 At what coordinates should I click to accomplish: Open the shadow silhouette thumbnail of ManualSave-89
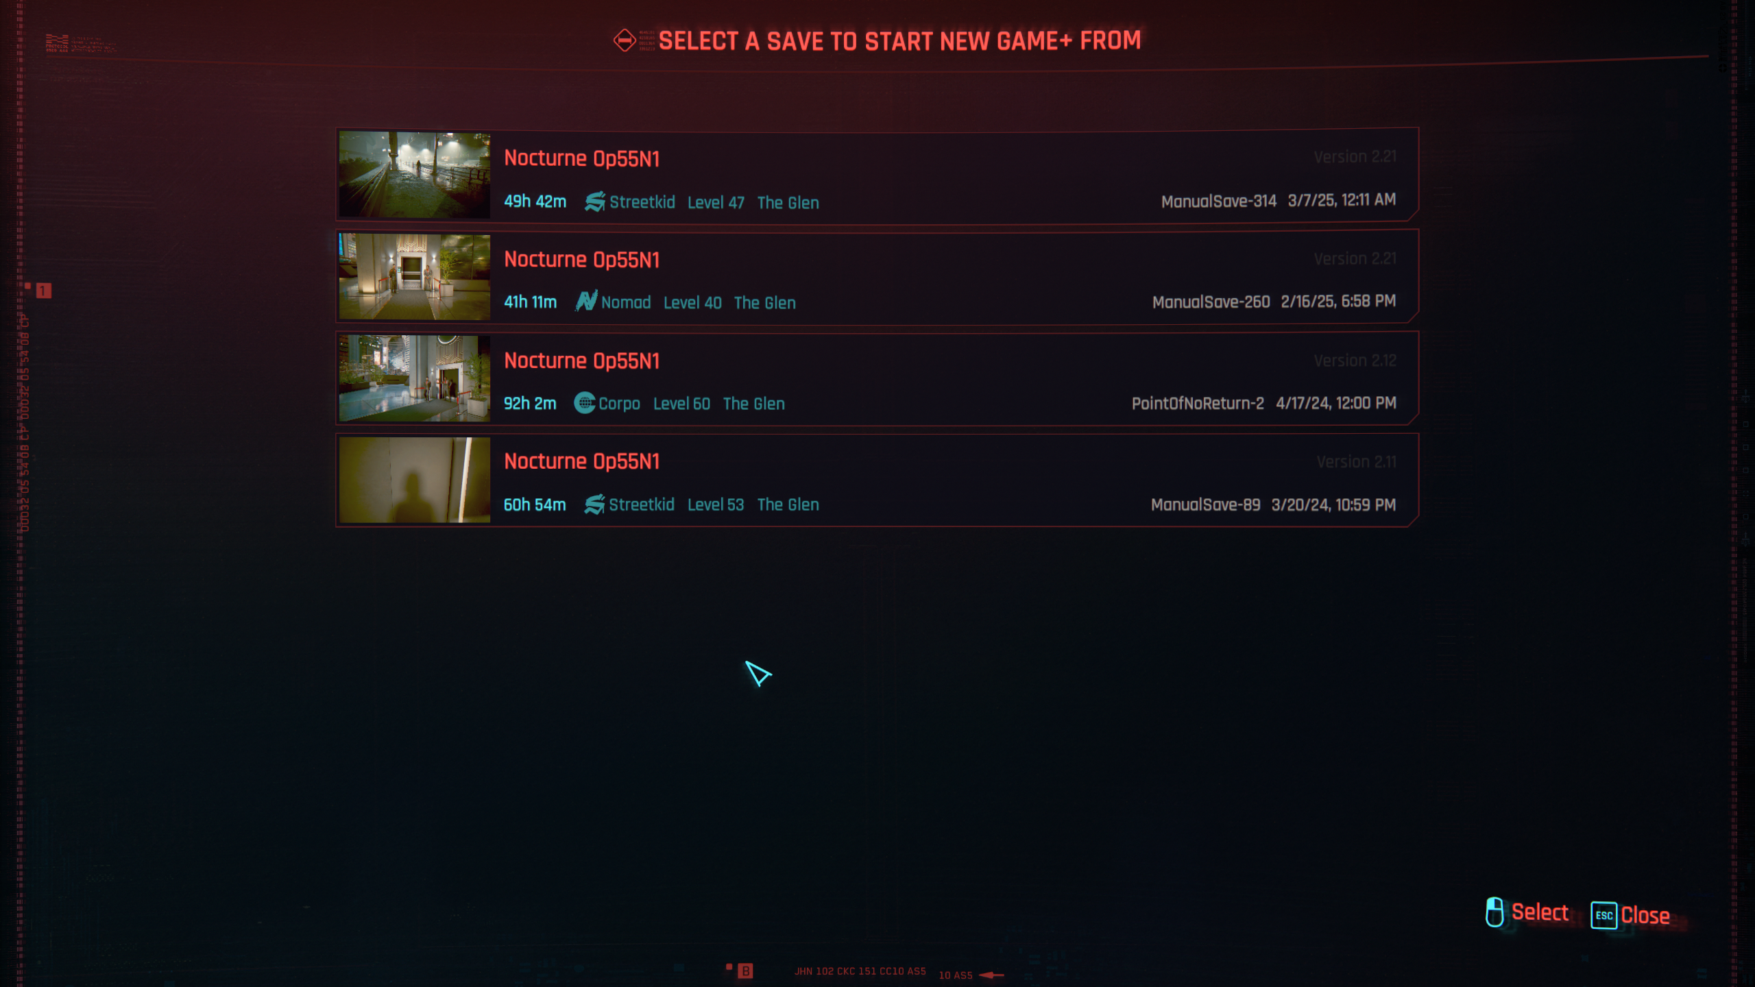415,480
